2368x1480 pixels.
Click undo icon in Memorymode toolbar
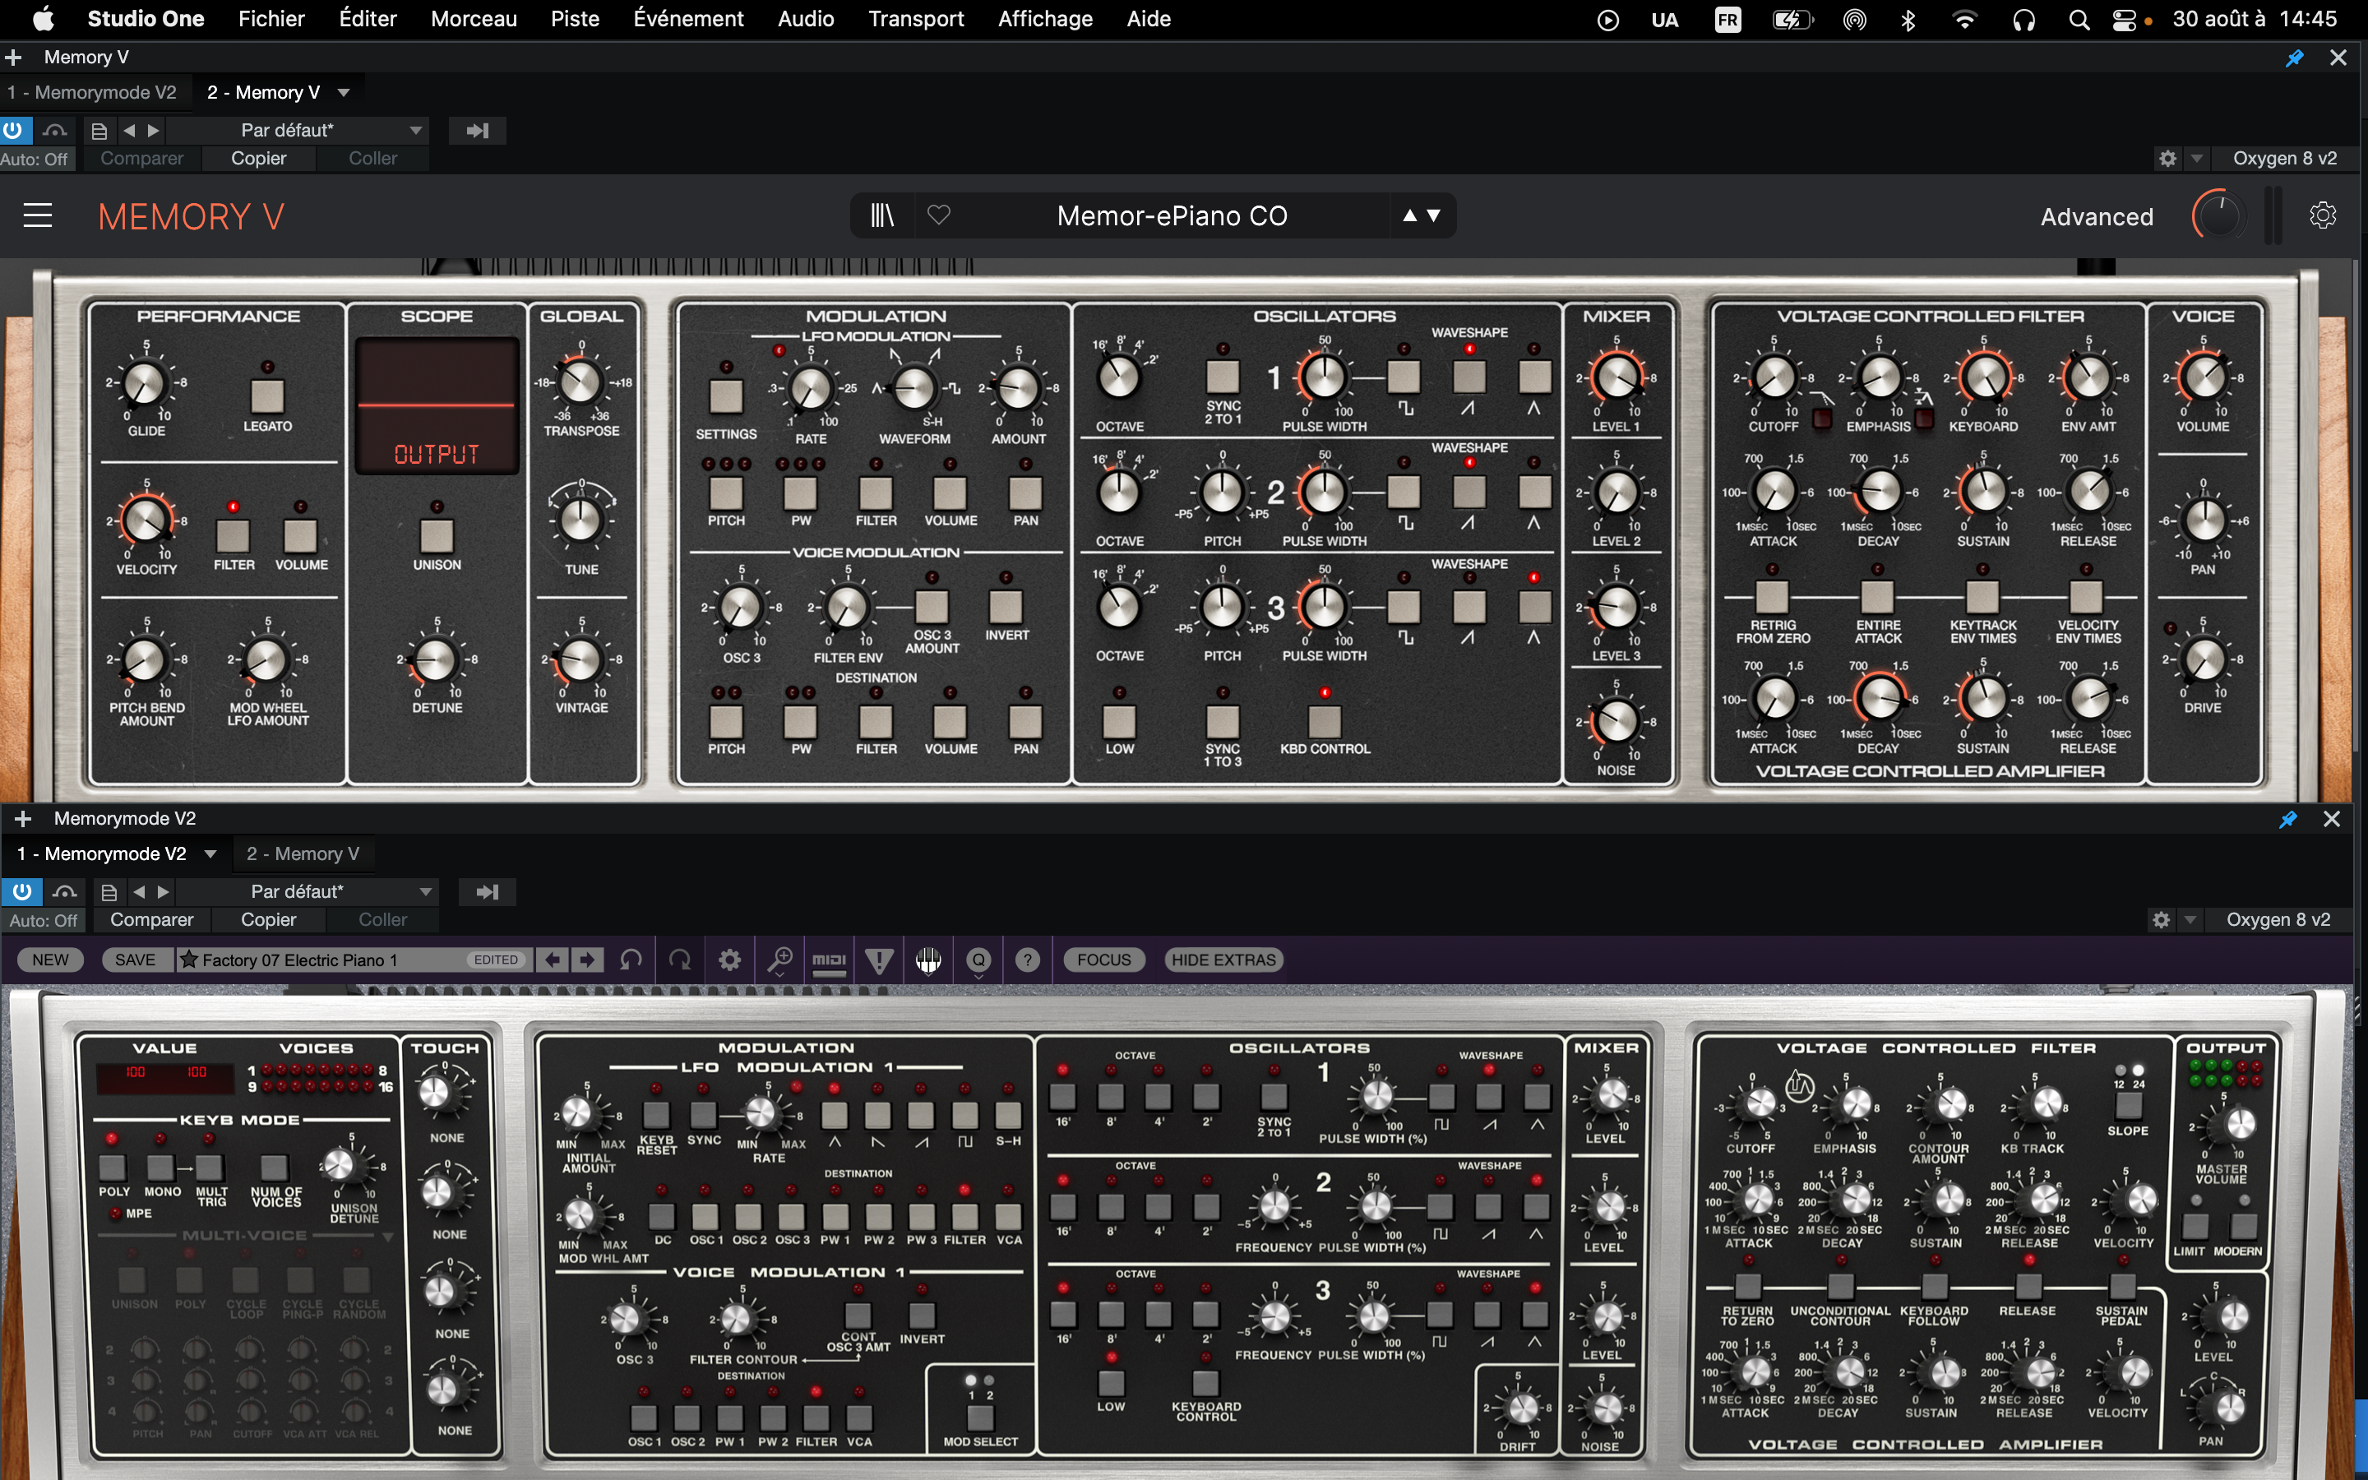pos(631,960)
